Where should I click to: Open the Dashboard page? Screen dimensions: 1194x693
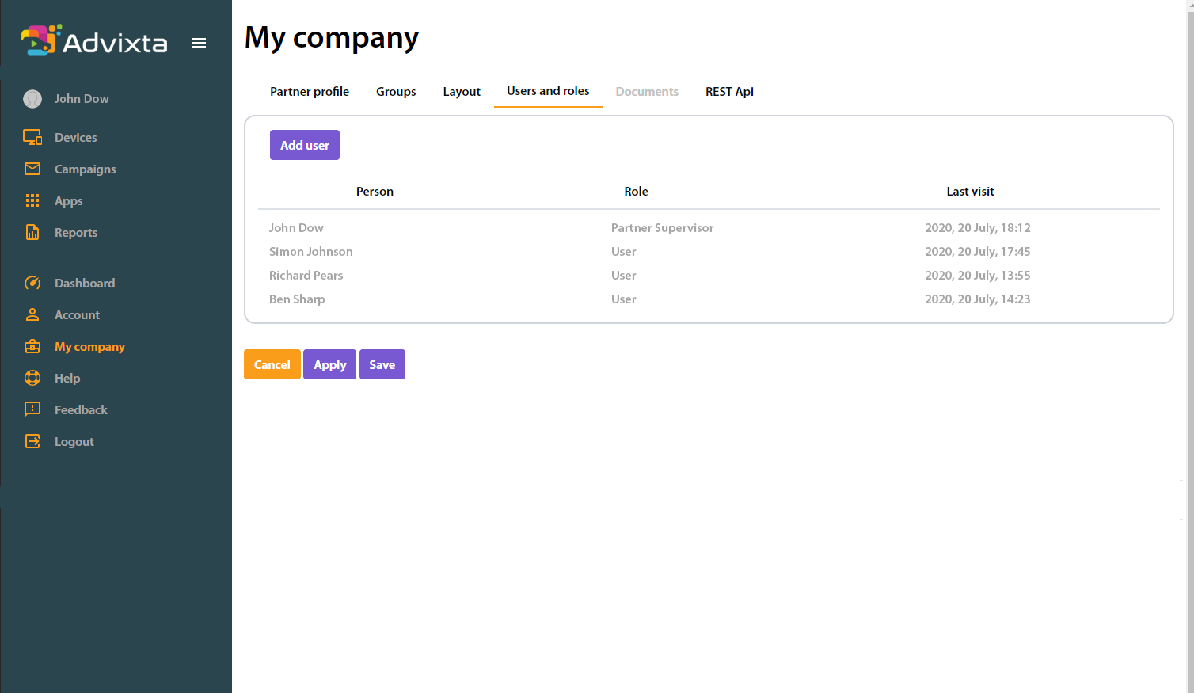tap(85, 284)
